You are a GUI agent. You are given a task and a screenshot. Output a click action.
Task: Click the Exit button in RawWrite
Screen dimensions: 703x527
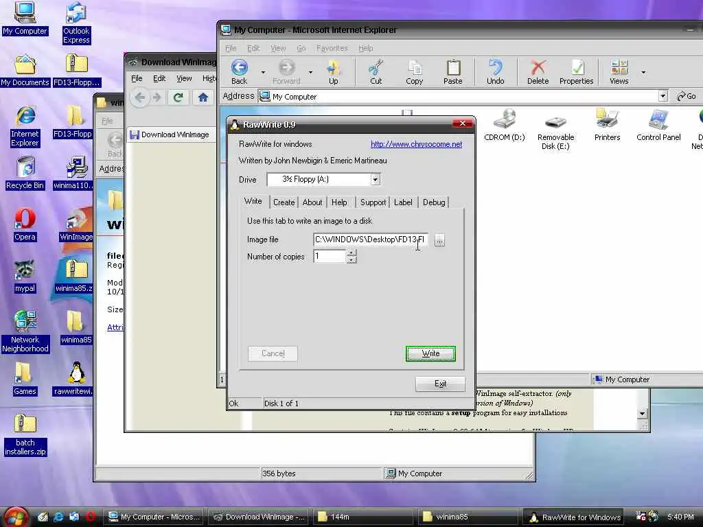[x=440, y=384]
